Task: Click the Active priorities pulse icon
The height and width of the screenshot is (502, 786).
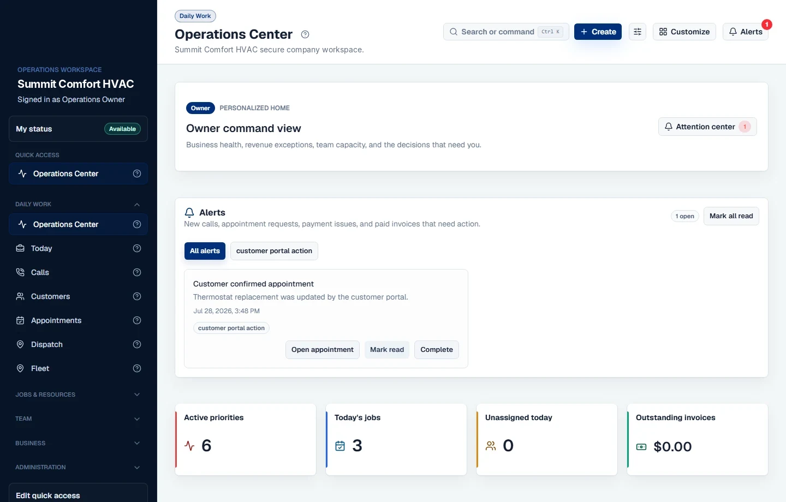Action: pos(189,446)
